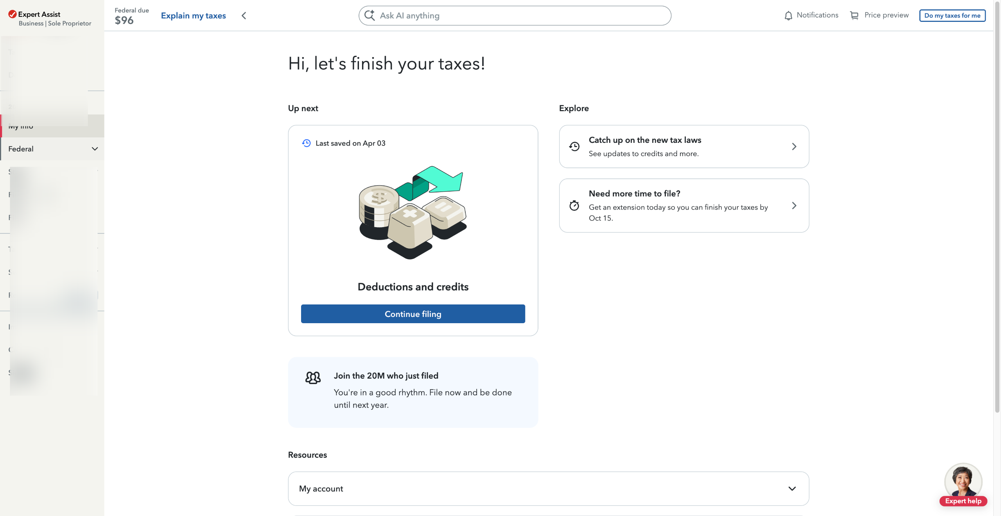Viewport: 1001px width, 516px height.
Task: Open the file extension card arrow
Action: (794, 205)
